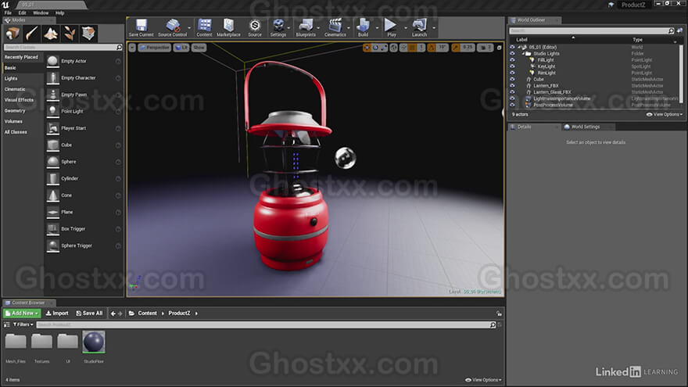The height and width of the screenshot is (387, 688).
Task: Toggle visibility of Cube actor
Action: (512, 79)
